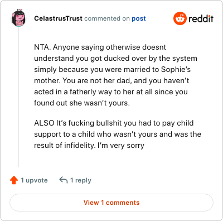The width and height of the screenshot is (223, 221).
Task: Click the Reddit snoo logo icon
Action: tap(180, 18)
